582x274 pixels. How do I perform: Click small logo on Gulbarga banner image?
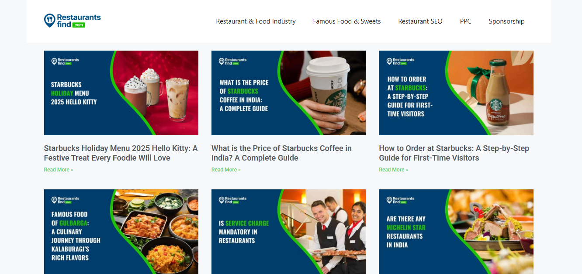65,200
